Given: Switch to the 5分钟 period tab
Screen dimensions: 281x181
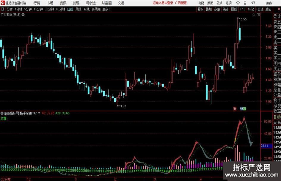Looking at the screenshot, I should click(x=28, y=9).
